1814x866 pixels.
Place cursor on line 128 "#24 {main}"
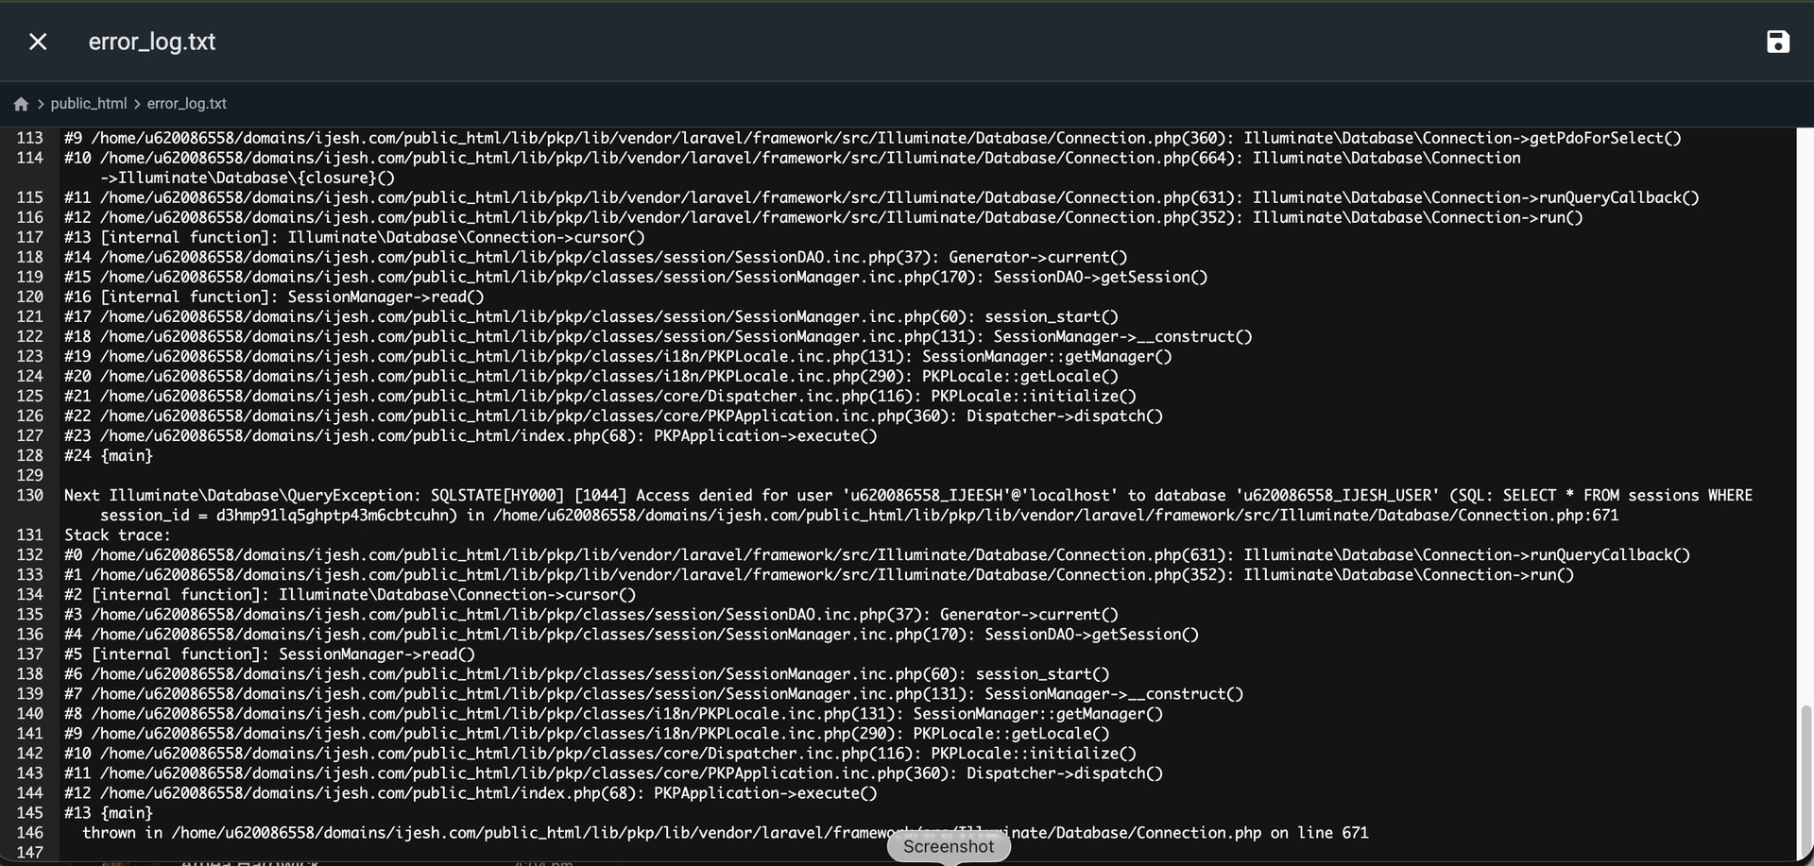coord(109,455)
